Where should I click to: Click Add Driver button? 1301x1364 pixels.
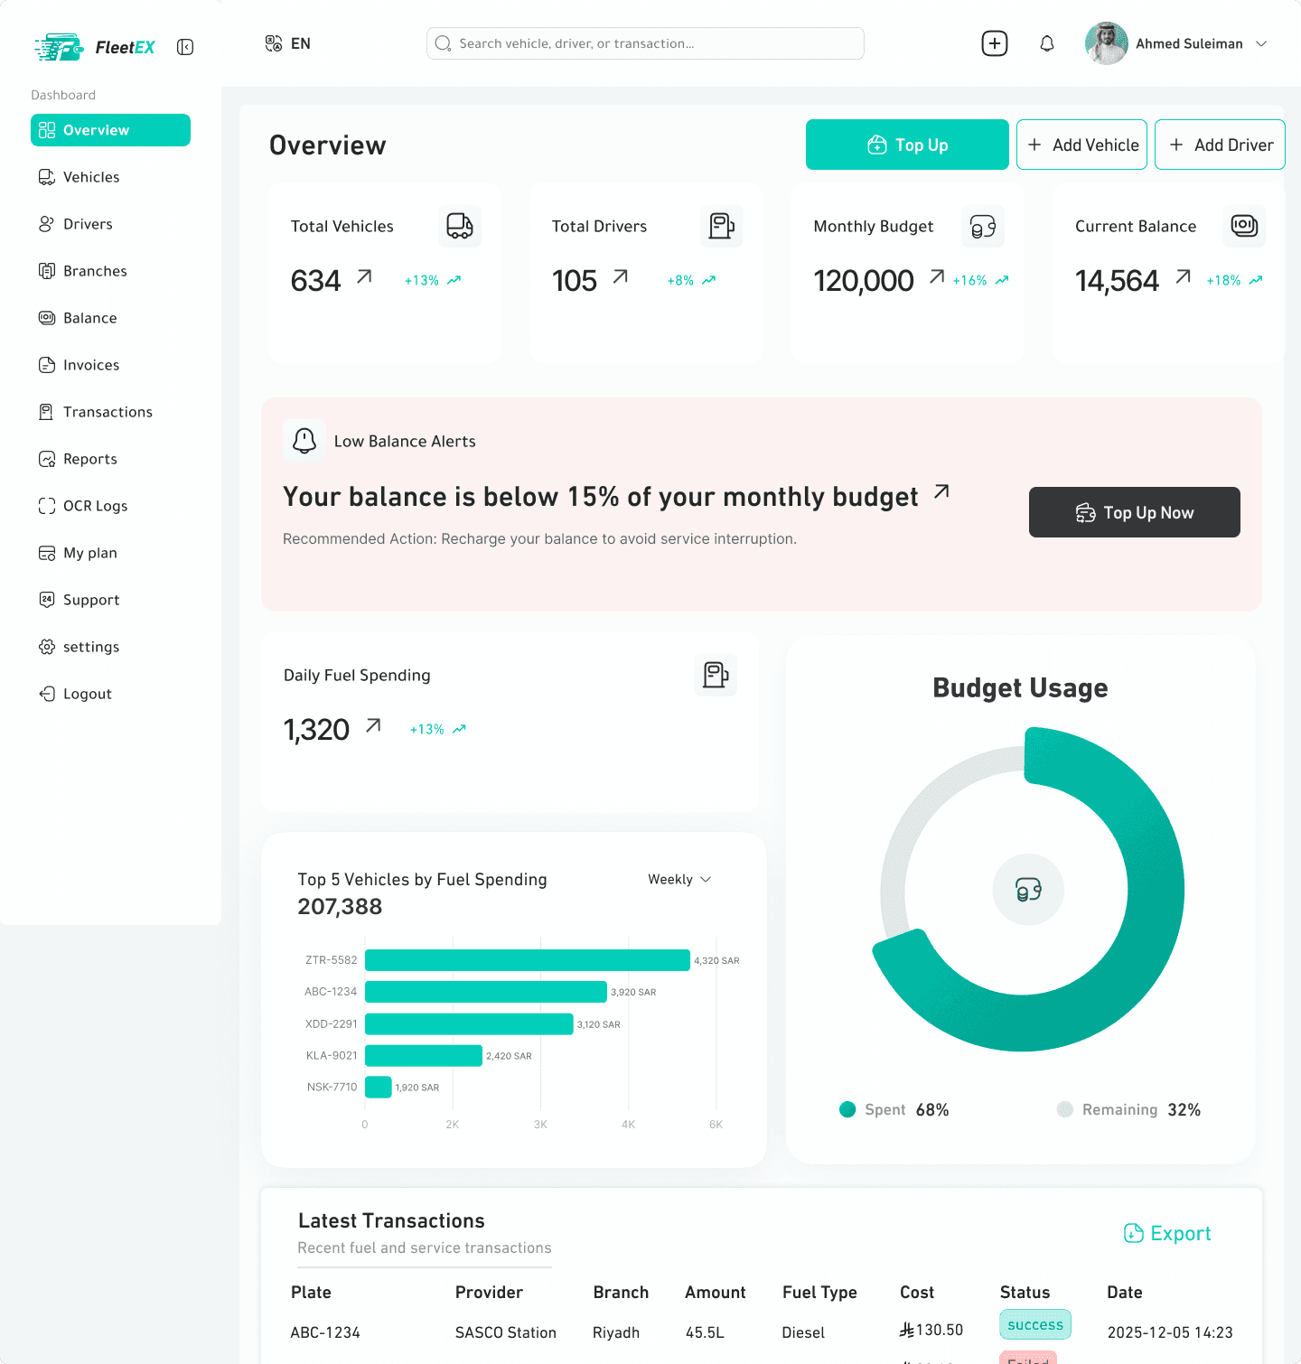[x=1220, y=145]
